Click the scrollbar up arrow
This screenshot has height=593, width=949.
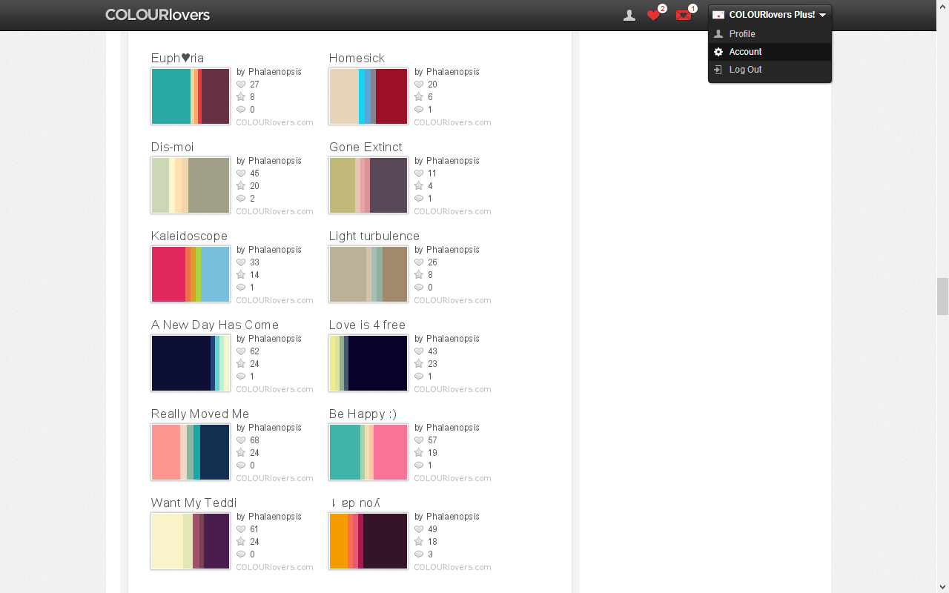click(942, 6)
